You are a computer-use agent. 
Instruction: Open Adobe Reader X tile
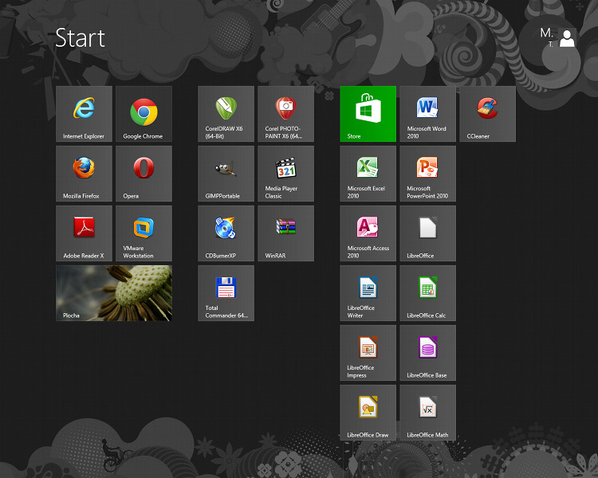84,233
